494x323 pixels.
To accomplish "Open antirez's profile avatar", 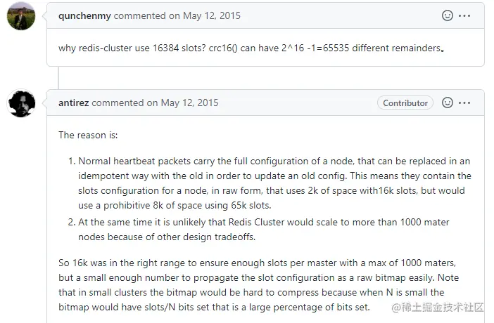I will pos(21,103).
